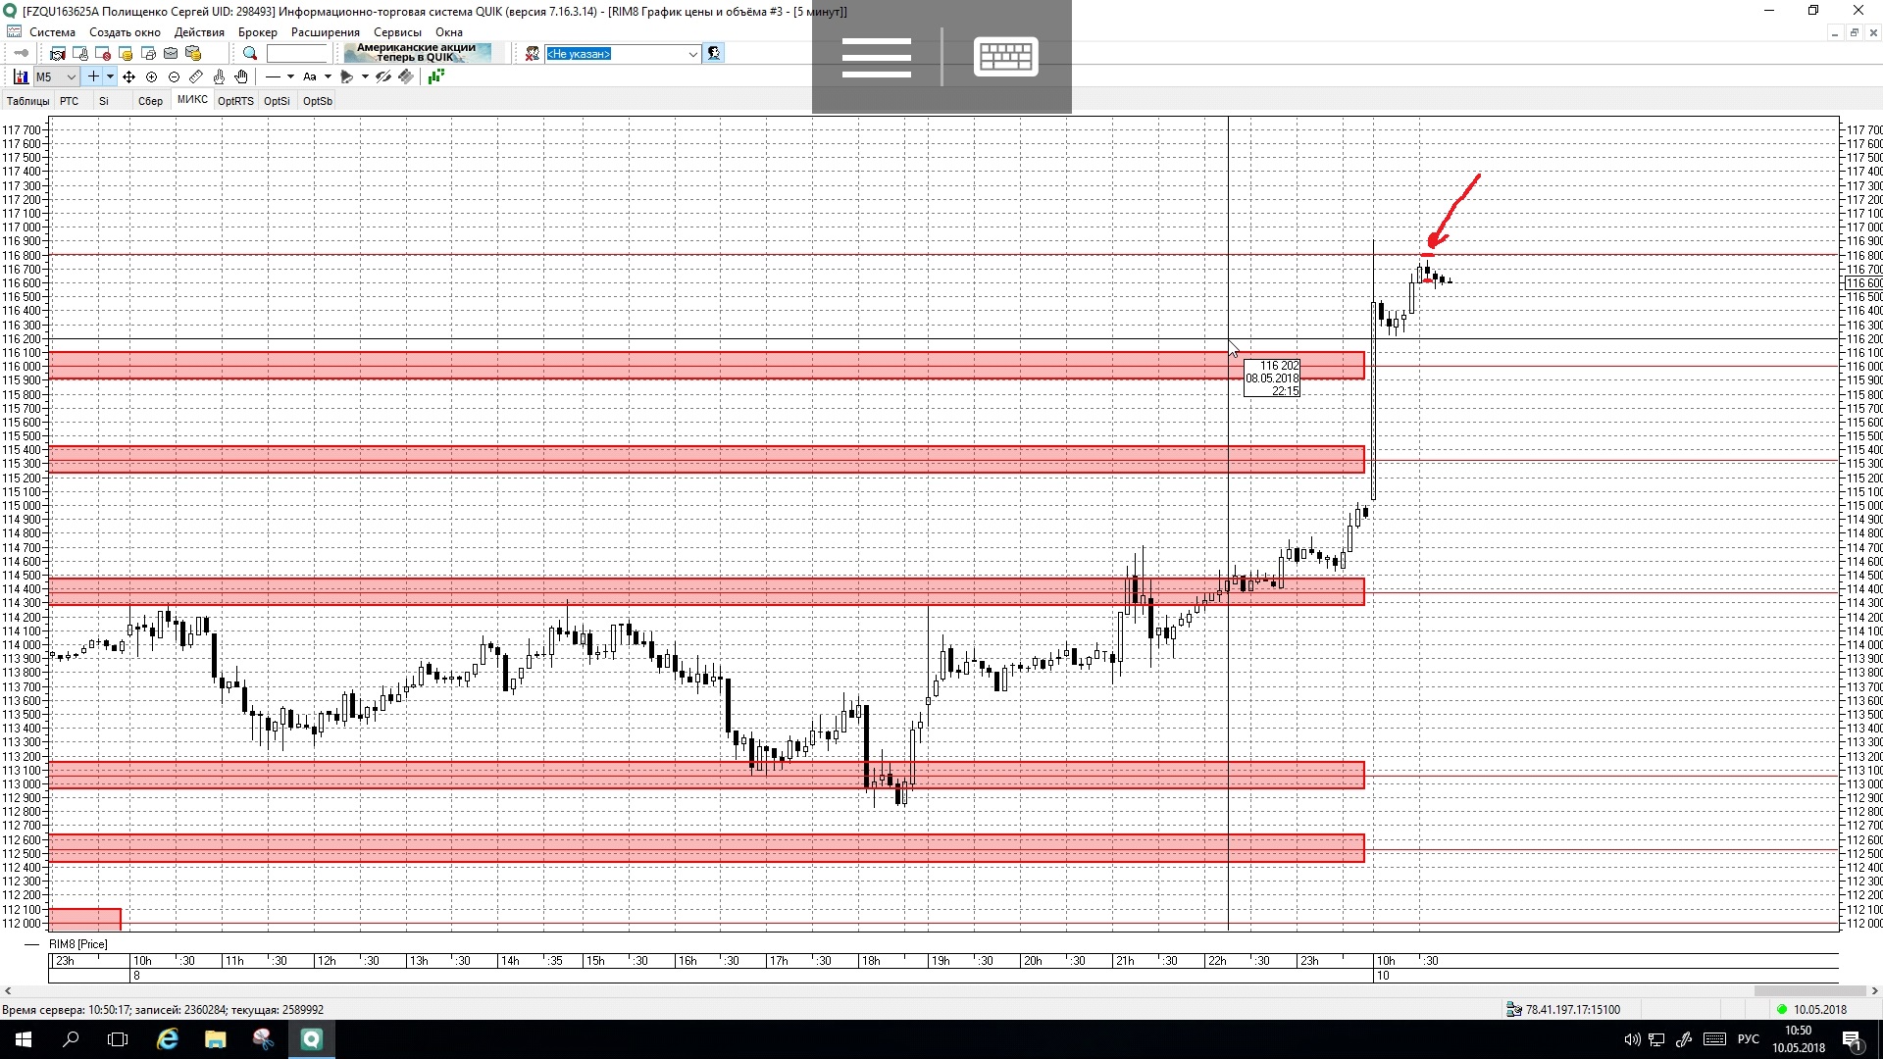Toggle the on-screen keyboard button
Screen dimensions: 1883x1059
[x=1005, y=56]
